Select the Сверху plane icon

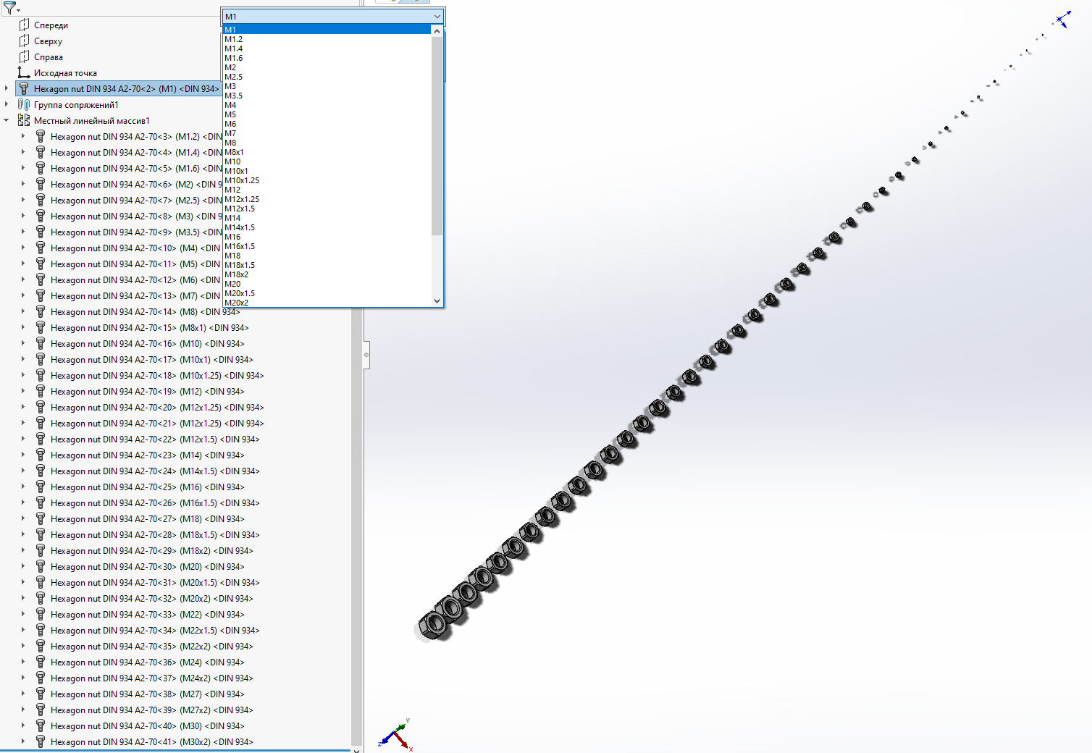[x=24, y=41]
